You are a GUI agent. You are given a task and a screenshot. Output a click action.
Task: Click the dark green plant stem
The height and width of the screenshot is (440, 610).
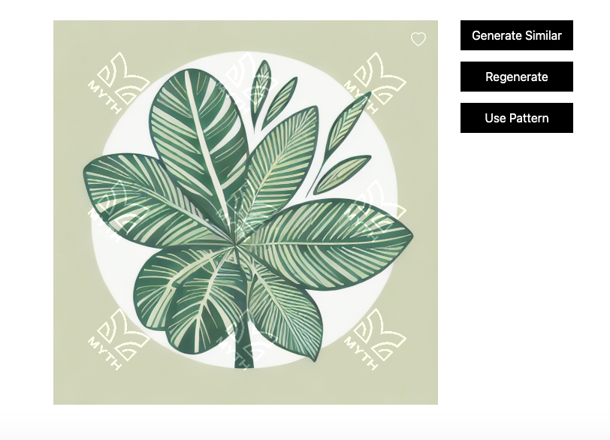point(244,346)
